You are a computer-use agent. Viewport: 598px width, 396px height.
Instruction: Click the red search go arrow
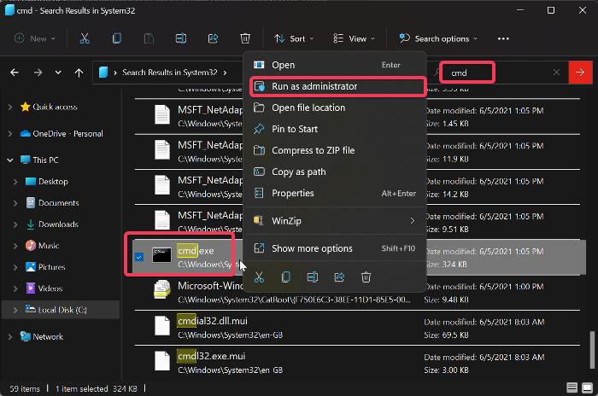tap(580, 72)
